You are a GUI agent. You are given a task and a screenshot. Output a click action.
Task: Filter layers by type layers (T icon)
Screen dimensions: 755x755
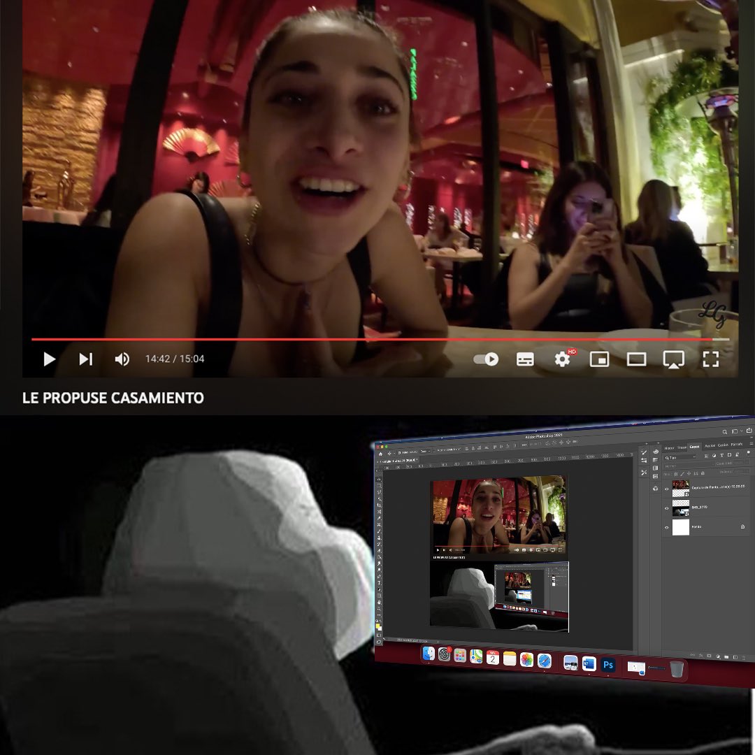[x=721, y=456]
